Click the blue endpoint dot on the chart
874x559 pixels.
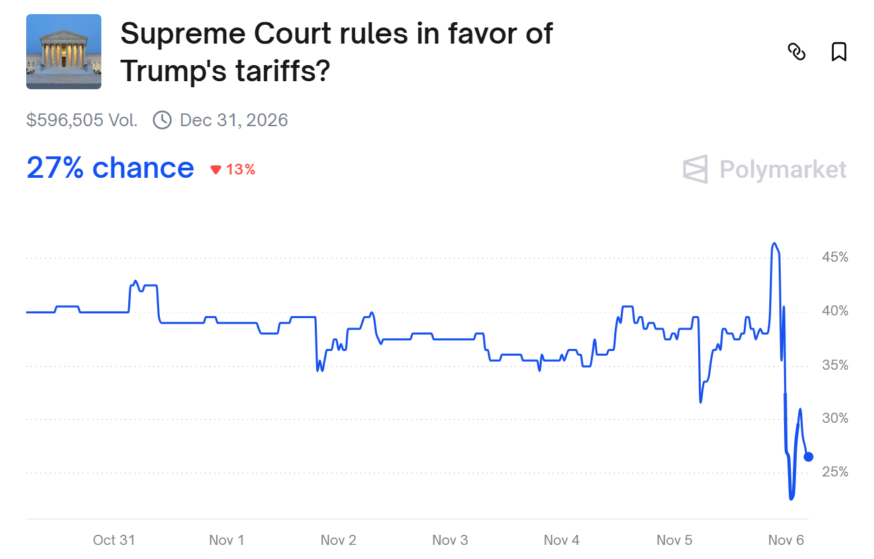point(808,457)
